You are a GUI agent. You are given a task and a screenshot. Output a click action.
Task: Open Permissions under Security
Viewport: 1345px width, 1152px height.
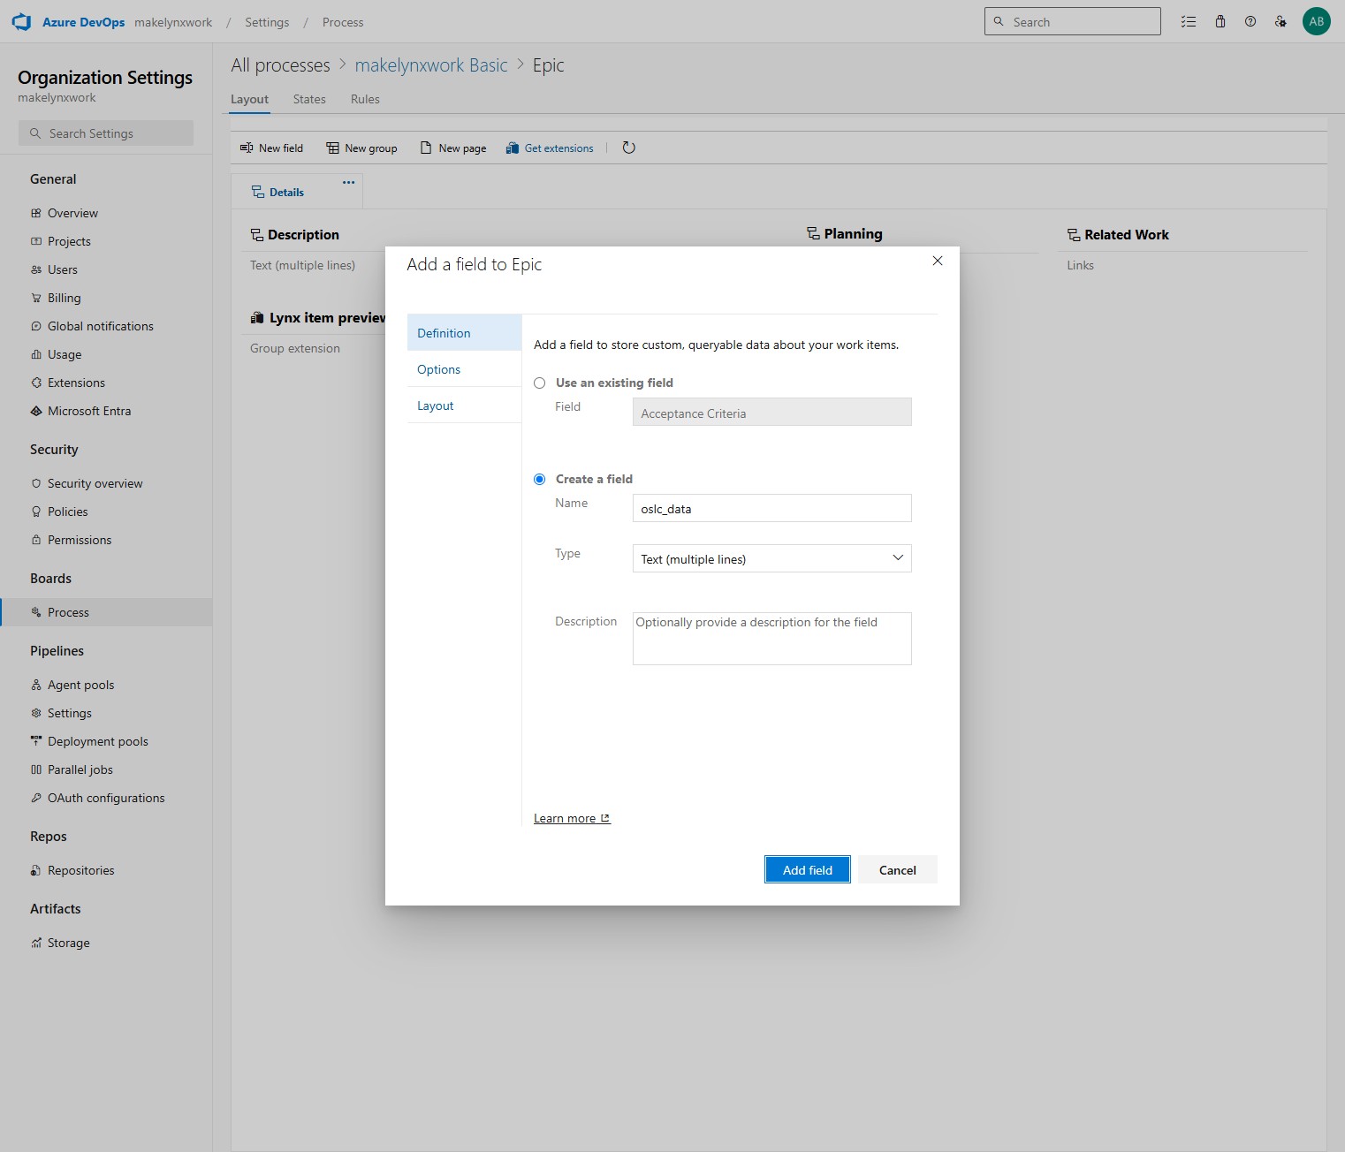(106, 540)
